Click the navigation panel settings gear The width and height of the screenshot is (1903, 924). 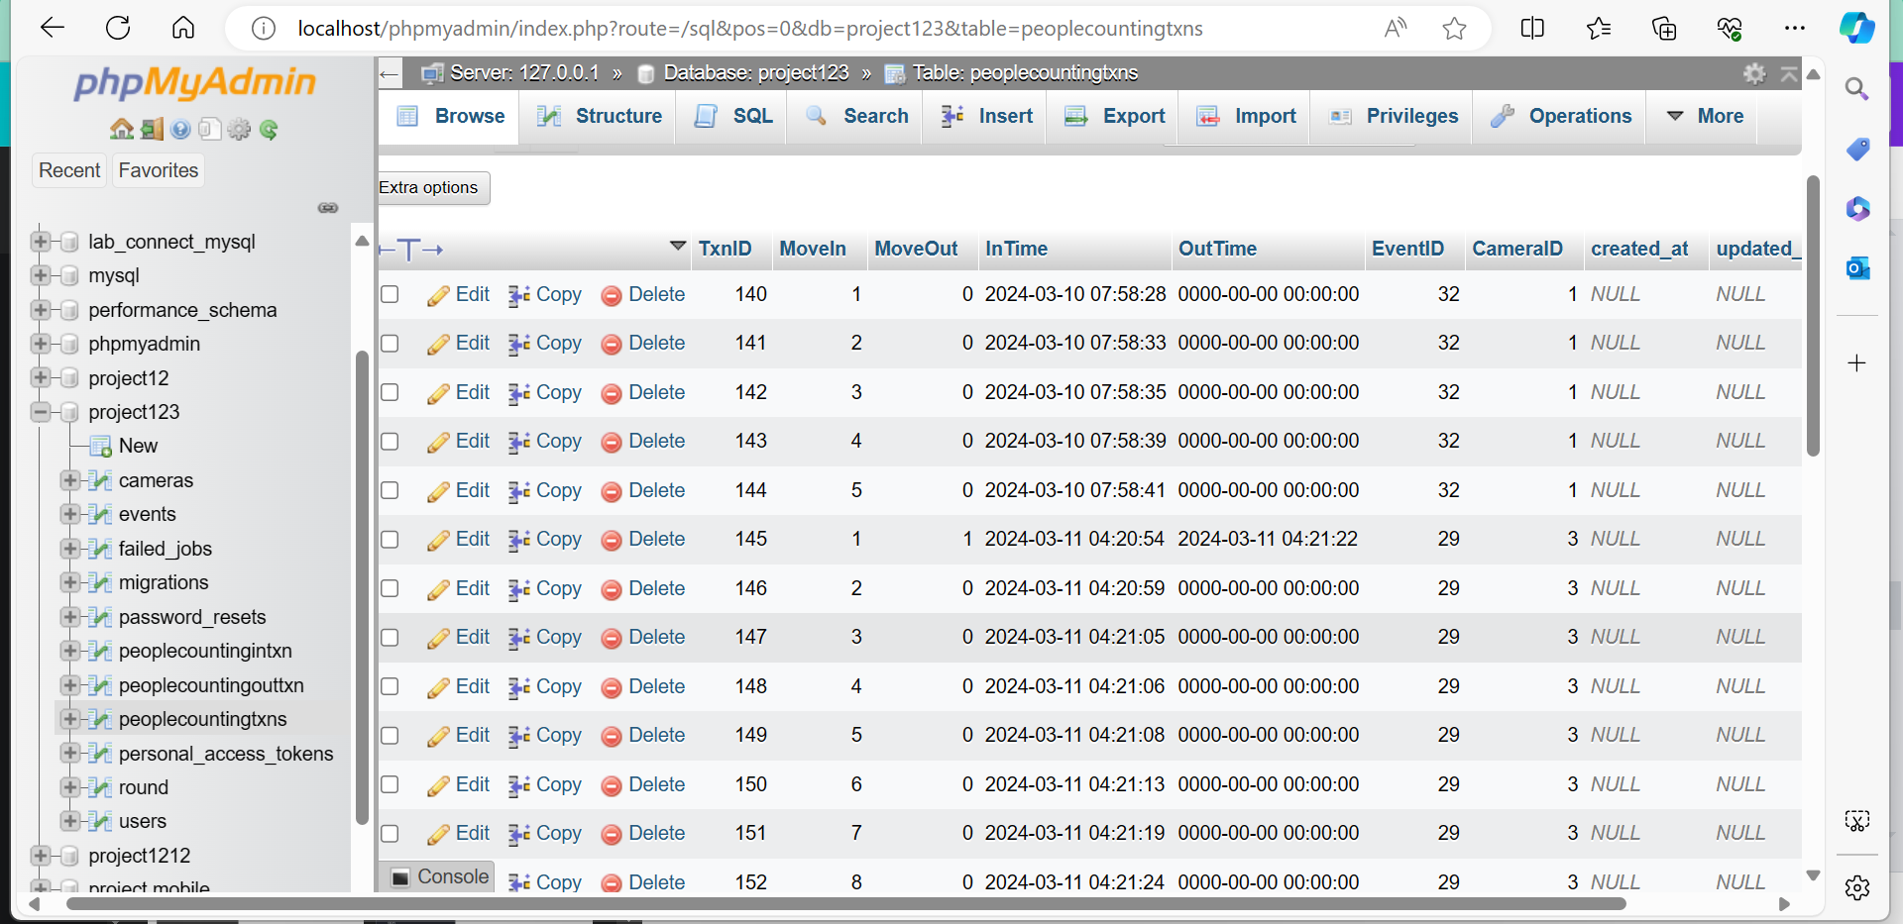click(x=239, y=130)
